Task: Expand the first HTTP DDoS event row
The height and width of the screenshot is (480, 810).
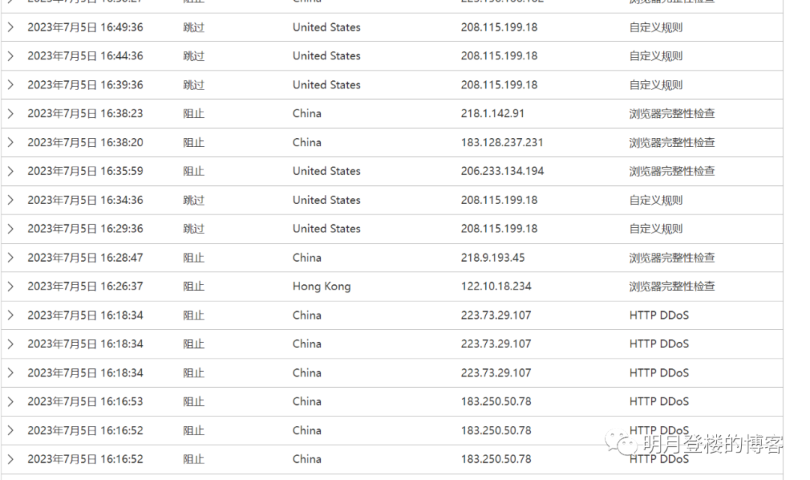Action: 10,315
